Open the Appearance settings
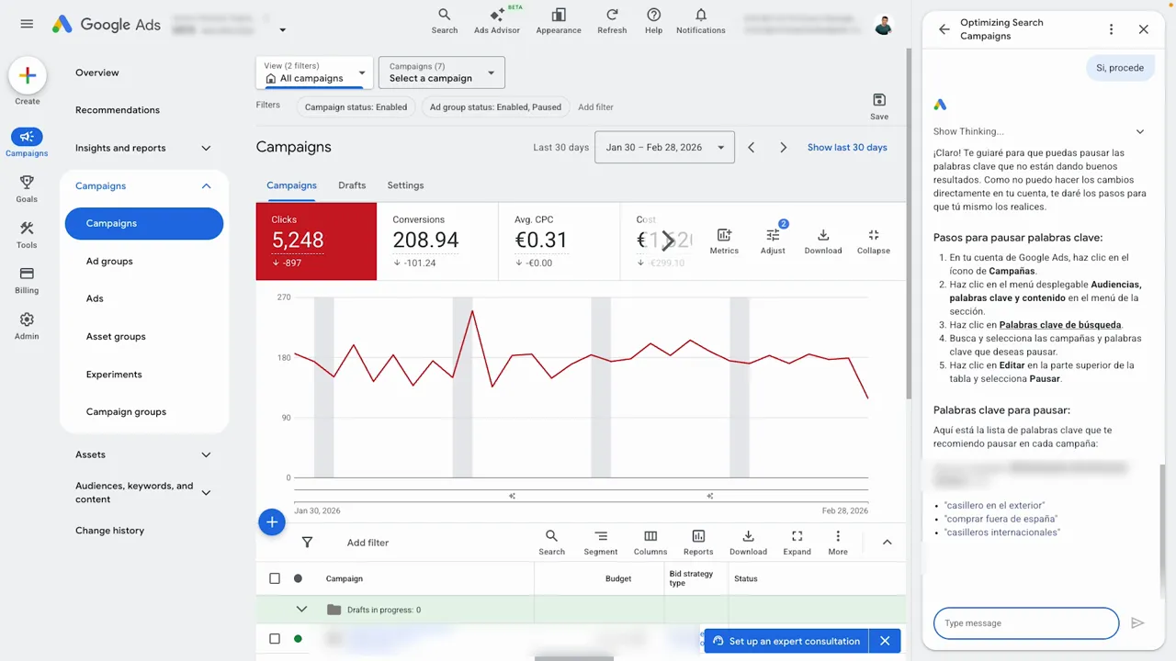The image size is (1176, 661). coord(559,21)
